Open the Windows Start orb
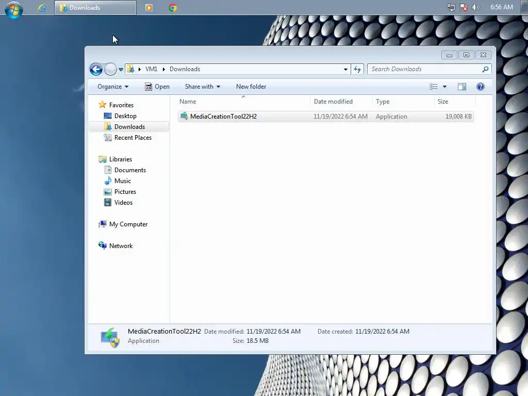The width and height of the screenshot is (528, 396). (x=14, y=8)
